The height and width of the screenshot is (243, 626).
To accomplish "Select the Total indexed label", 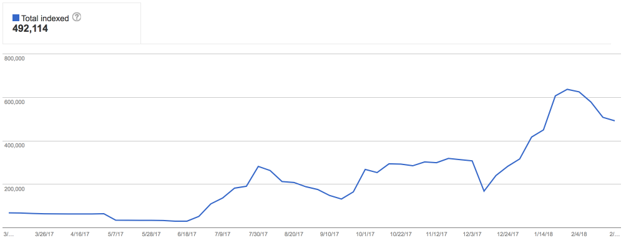I will click(45, 18).
